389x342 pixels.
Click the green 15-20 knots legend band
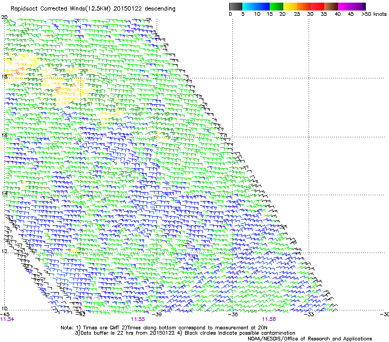tap(277, 6)
